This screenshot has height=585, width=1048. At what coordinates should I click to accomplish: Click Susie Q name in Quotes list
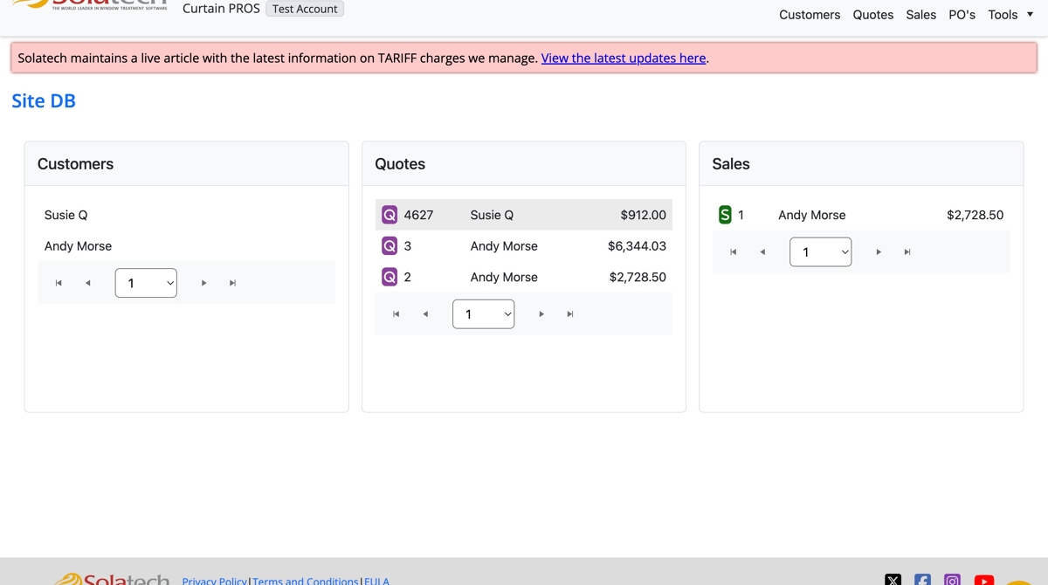492,215
